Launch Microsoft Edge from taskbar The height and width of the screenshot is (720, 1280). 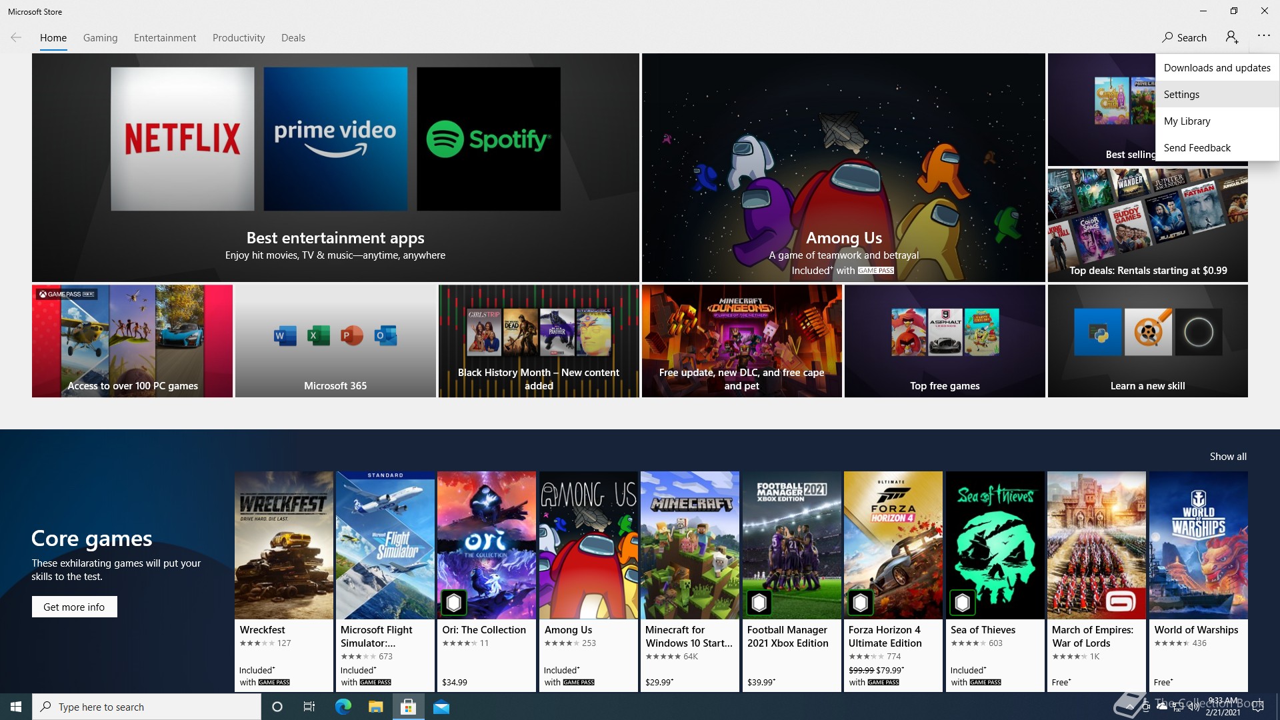click(343, 707)
